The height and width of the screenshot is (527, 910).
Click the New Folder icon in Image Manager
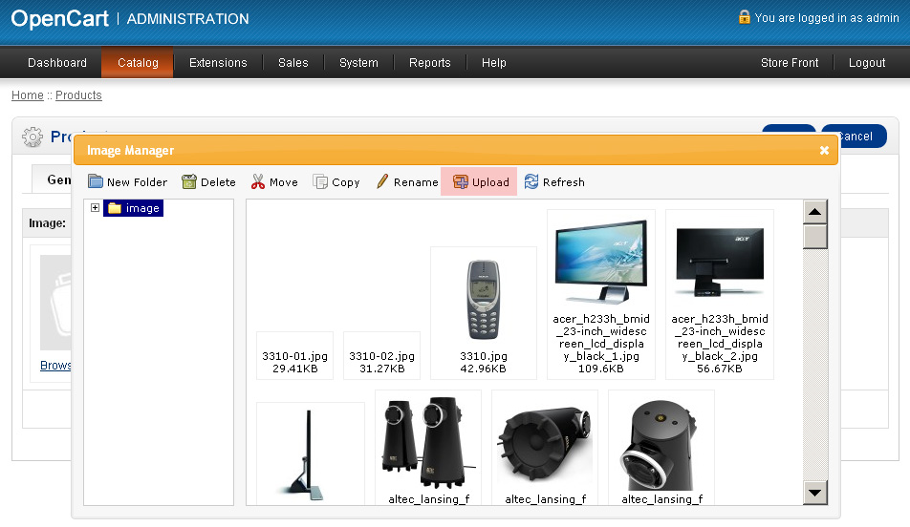[x=96, y=182]
